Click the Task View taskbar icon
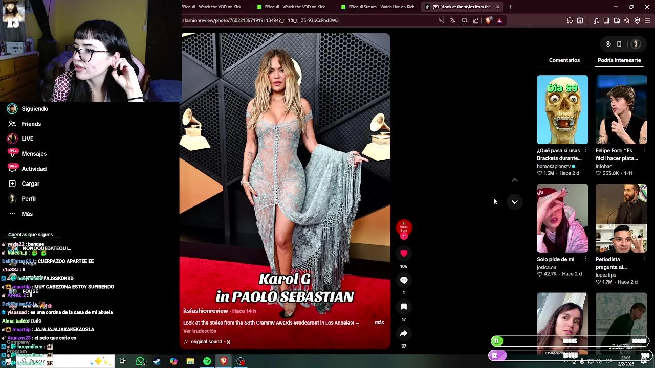This screenshot has width=655, height=368. coord(123,361)
